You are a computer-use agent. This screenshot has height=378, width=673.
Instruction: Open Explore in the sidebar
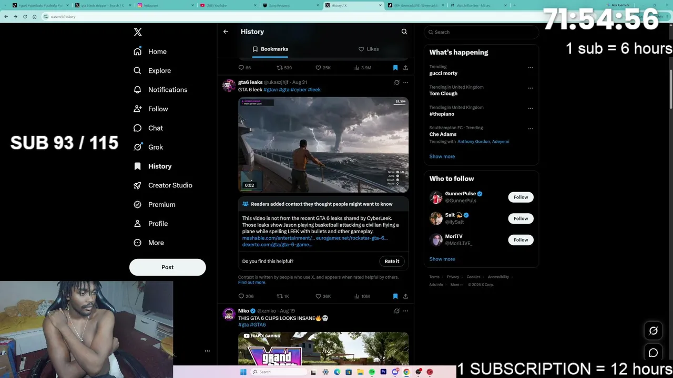tap(152, 71)
